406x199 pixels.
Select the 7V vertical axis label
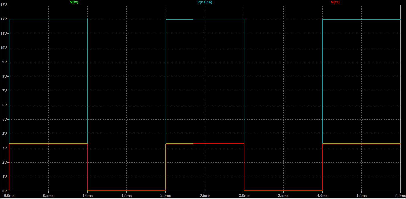[5, 91]
